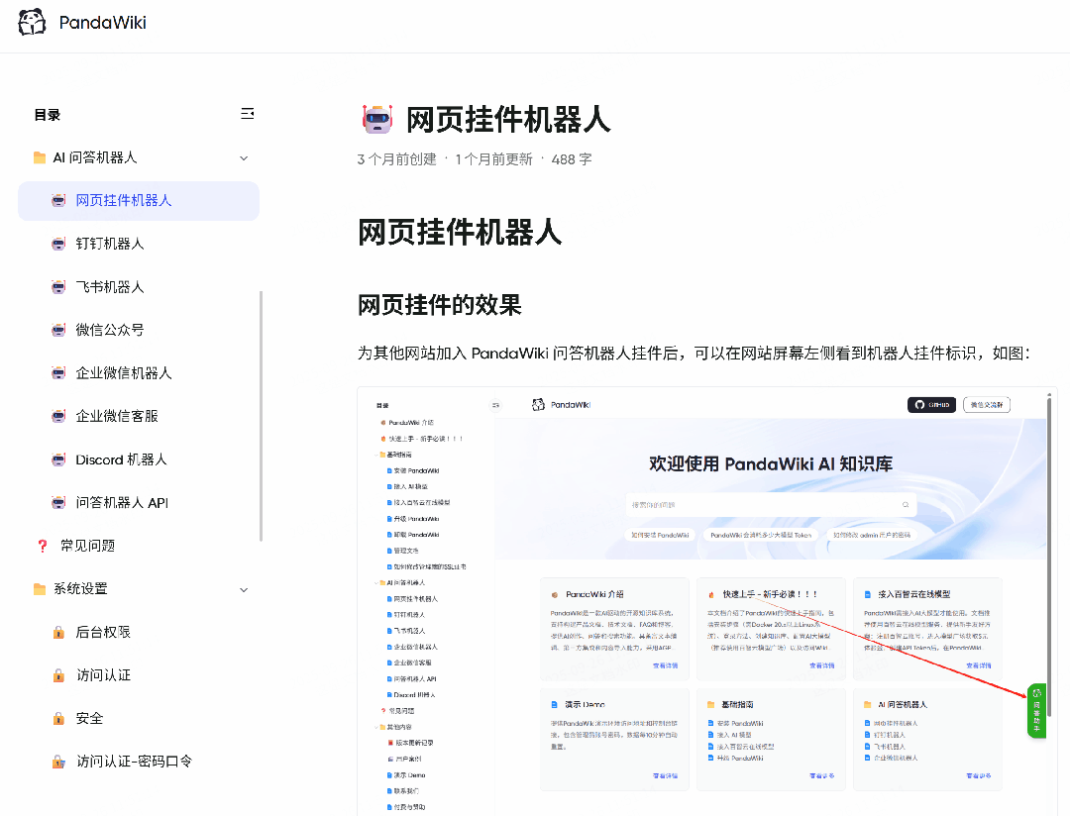
Task: Click the large robot emoji by page title
Action: (x=377, y=120)
